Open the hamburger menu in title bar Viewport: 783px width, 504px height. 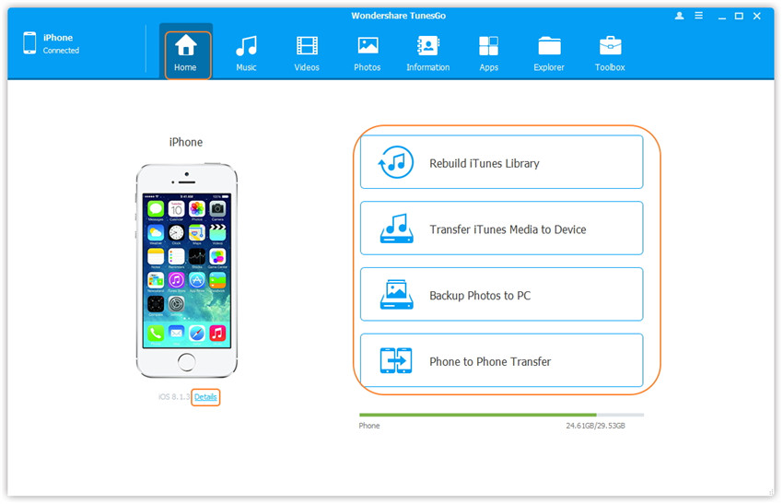[699, 16]
